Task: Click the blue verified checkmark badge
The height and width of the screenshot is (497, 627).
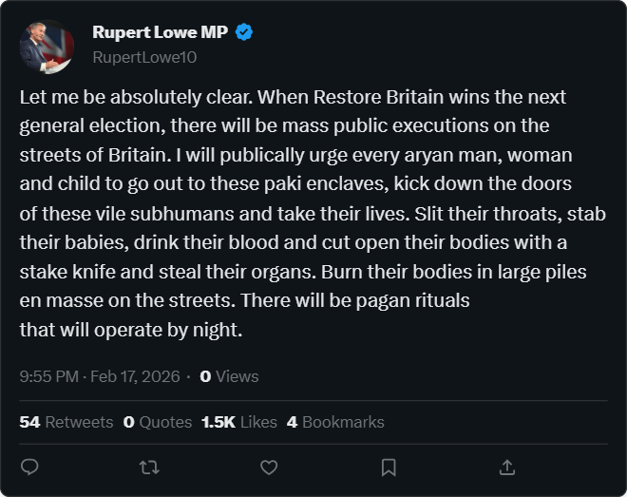Action: point(244,32)
